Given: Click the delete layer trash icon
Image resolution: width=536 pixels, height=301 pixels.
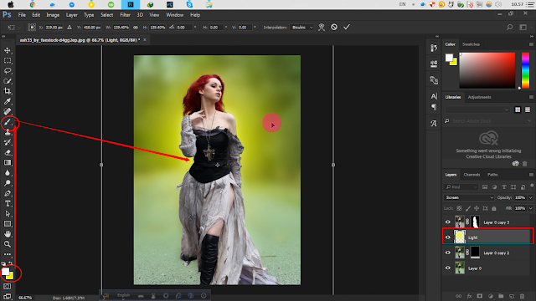Looking at the screenshot, I should [522, 296].
